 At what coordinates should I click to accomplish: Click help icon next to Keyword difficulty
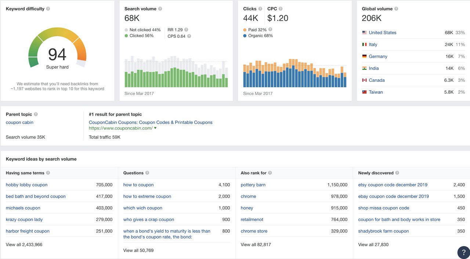tap(48, 9)
